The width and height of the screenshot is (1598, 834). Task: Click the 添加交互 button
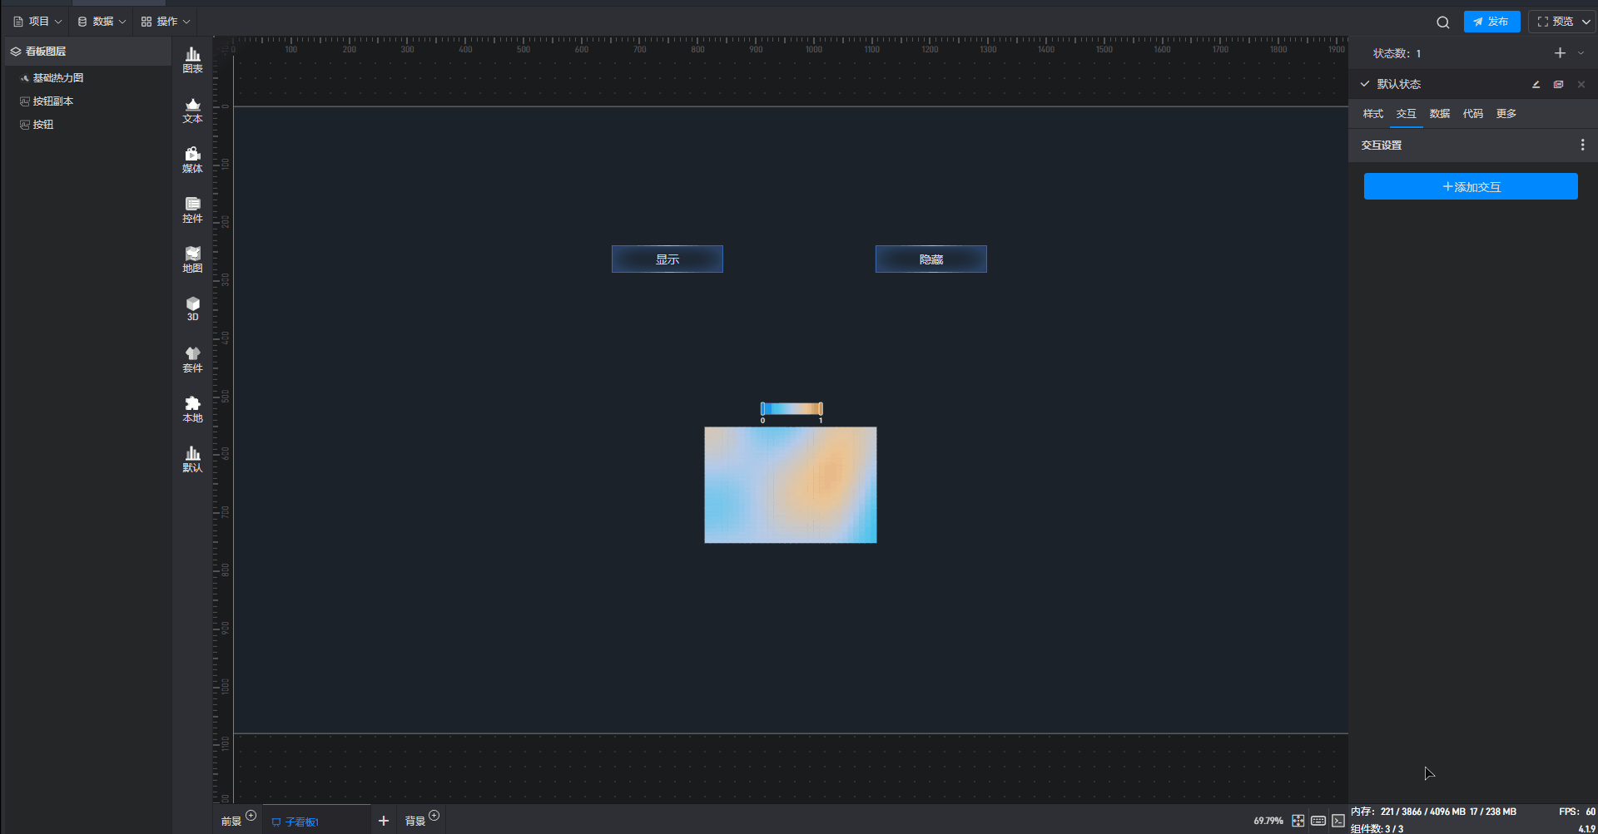click(1470, 187)
